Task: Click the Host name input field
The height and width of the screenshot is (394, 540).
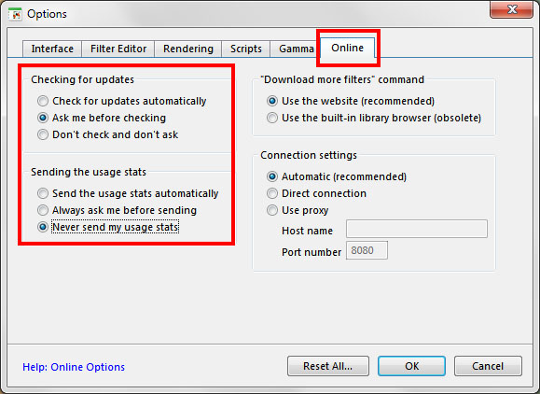Action: pyautogui.click(x=417, y=229)
